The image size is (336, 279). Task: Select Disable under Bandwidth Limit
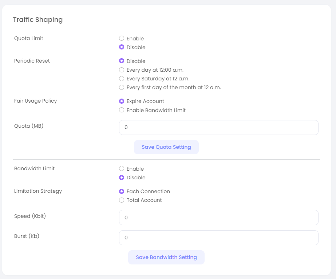pos(122,178)
